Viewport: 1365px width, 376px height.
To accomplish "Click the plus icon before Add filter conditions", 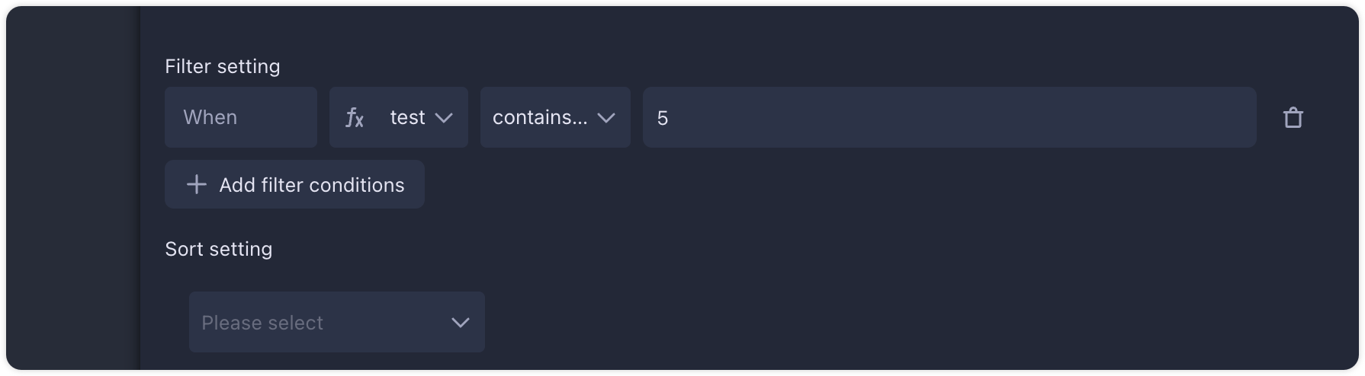I will (197, 185).
